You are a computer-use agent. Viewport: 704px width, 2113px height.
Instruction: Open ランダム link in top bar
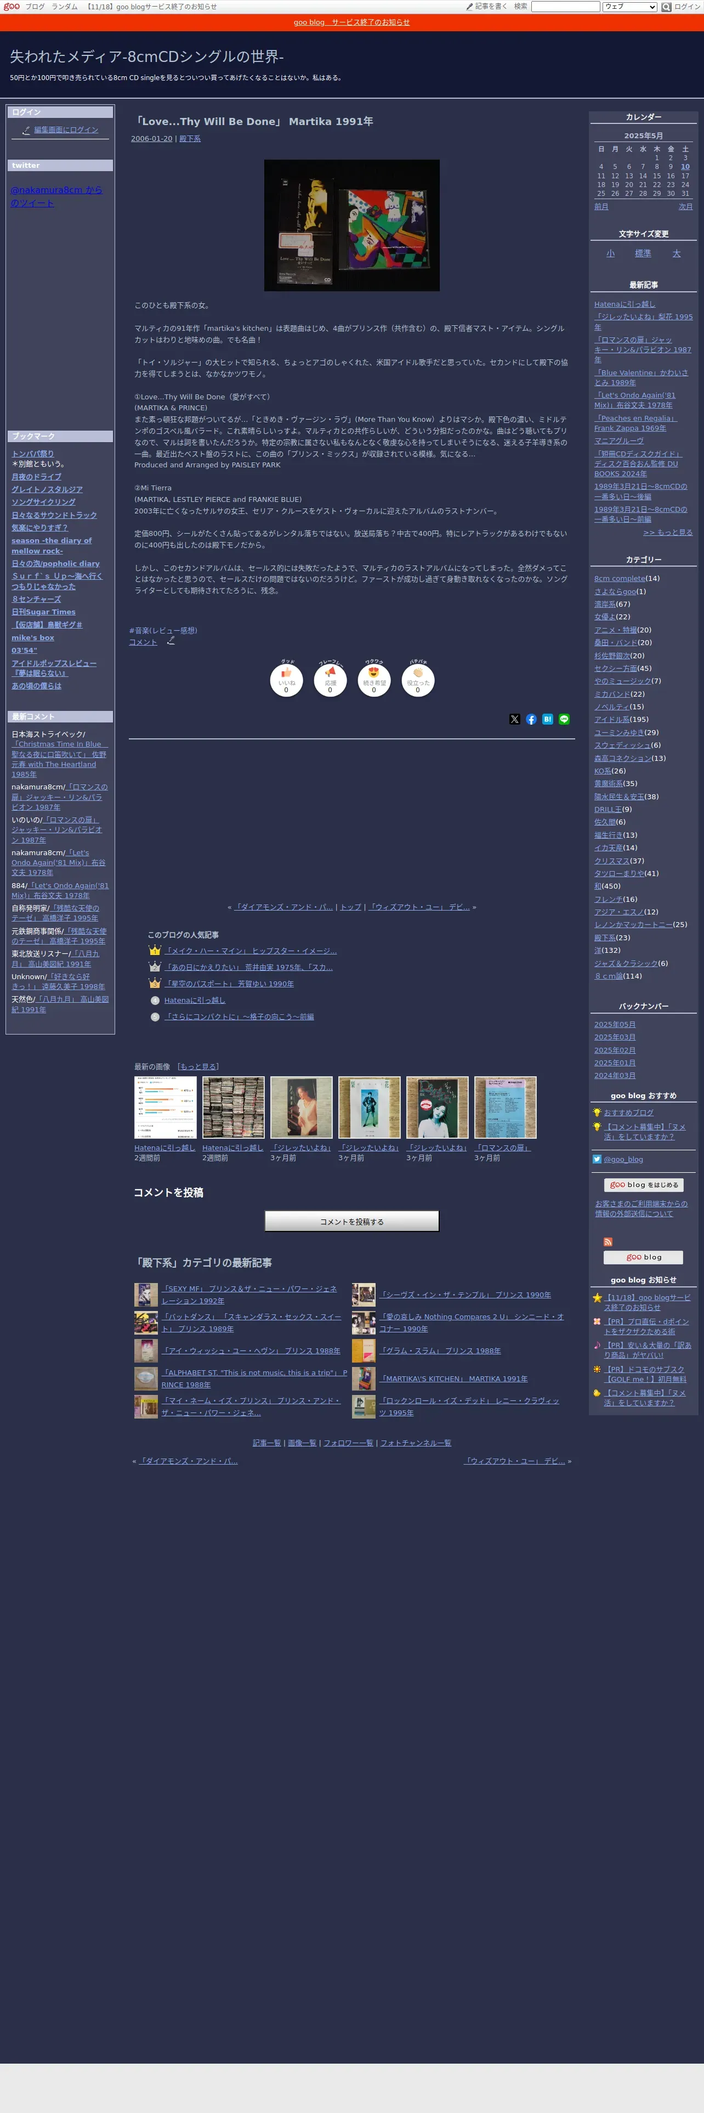pyautogui.click(x=65, y=7)
